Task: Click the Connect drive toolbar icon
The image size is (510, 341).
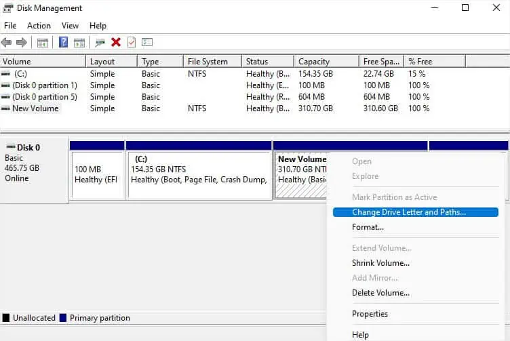Action: pos(100,42)
